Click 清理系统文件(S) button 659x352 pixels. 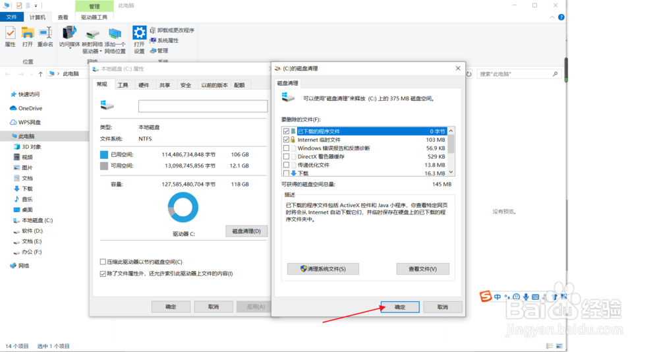click(323, 269)
